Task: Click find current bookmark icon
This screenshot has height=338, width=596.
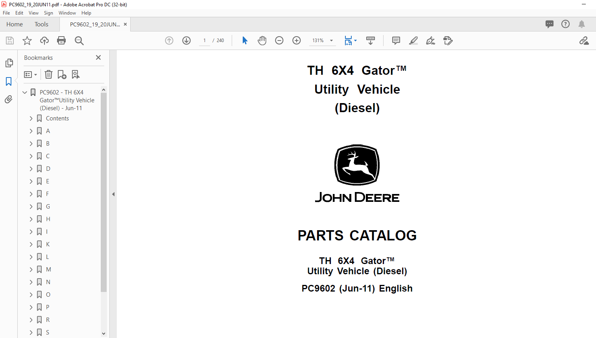Action: (x=76, y=74)
